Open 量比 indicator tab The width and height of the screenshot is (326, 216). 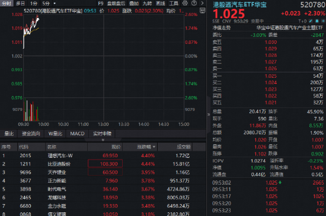click(x=9, y=134)
